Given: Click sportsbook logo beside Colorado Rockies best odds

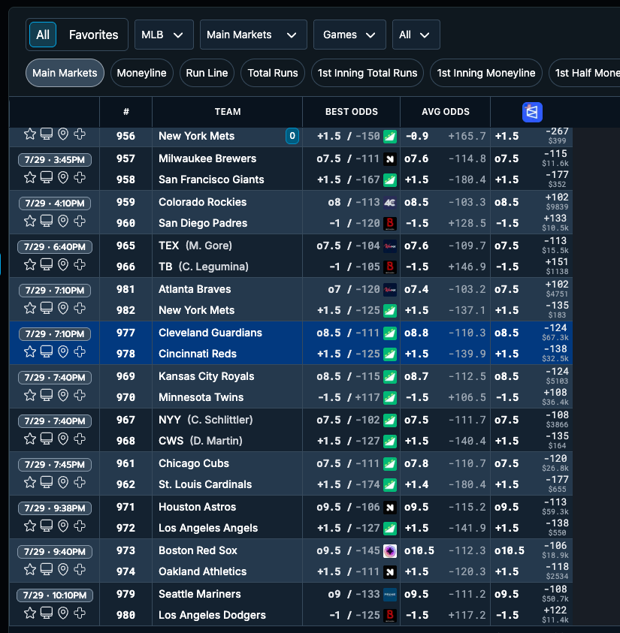Looking at the screenshot, I should 390,203.
